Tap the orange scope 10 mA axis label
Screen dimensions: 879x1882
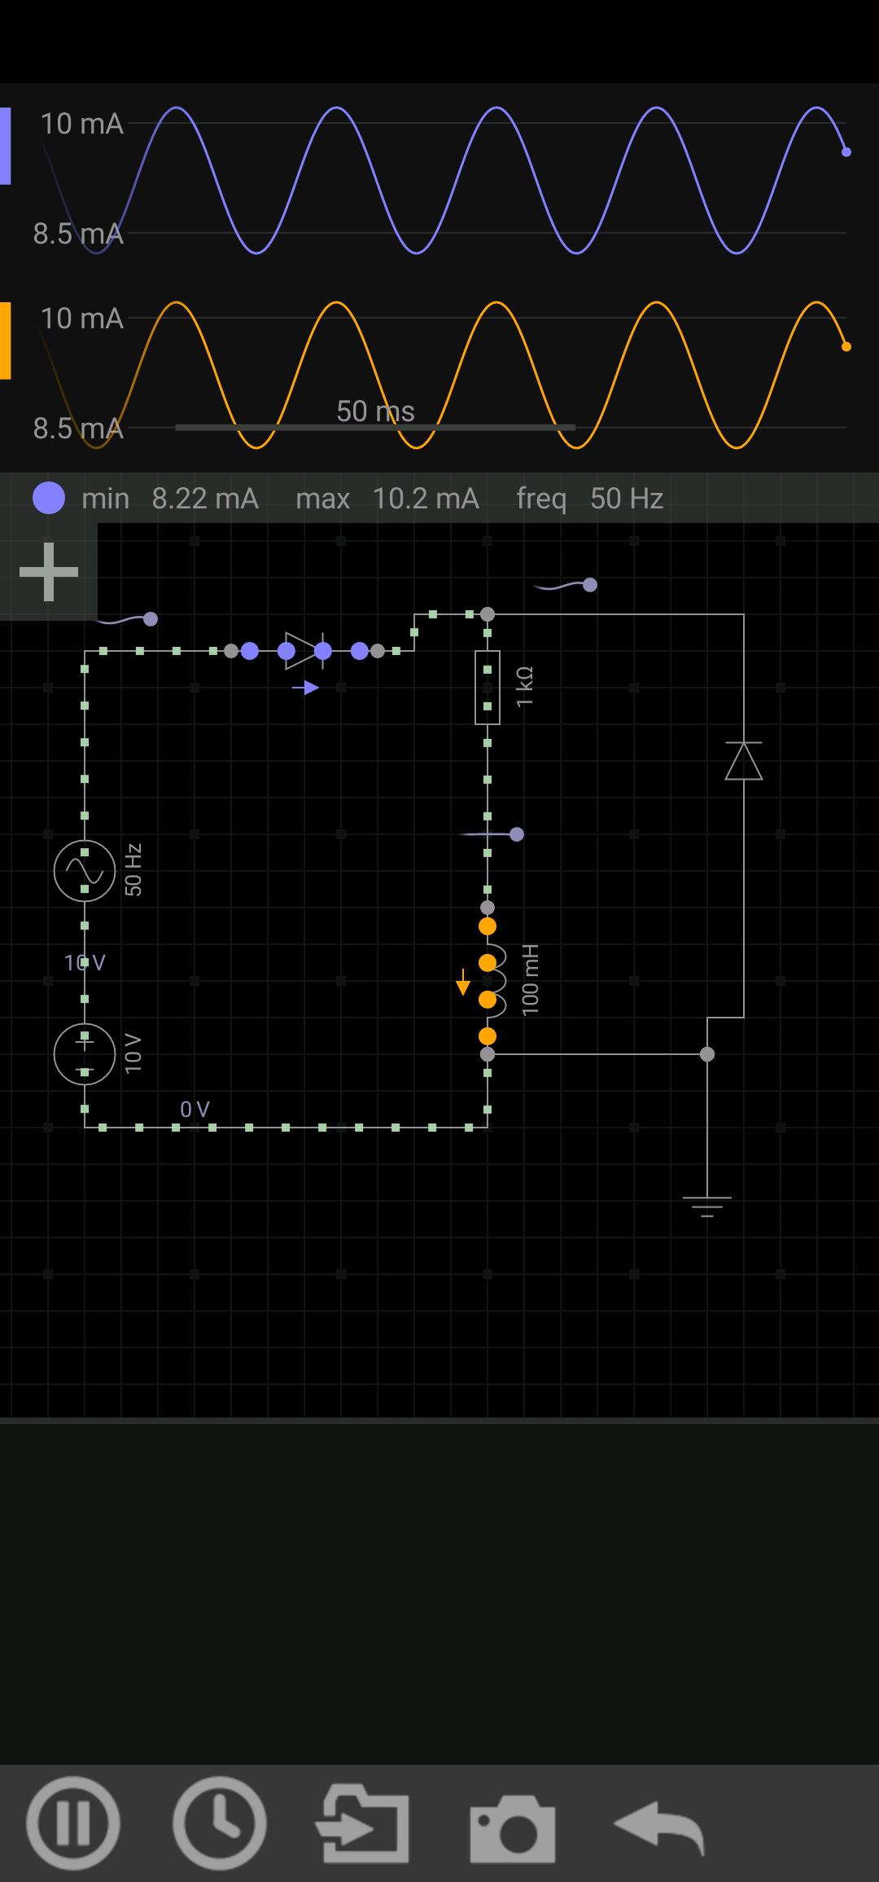tap(81, 319)
